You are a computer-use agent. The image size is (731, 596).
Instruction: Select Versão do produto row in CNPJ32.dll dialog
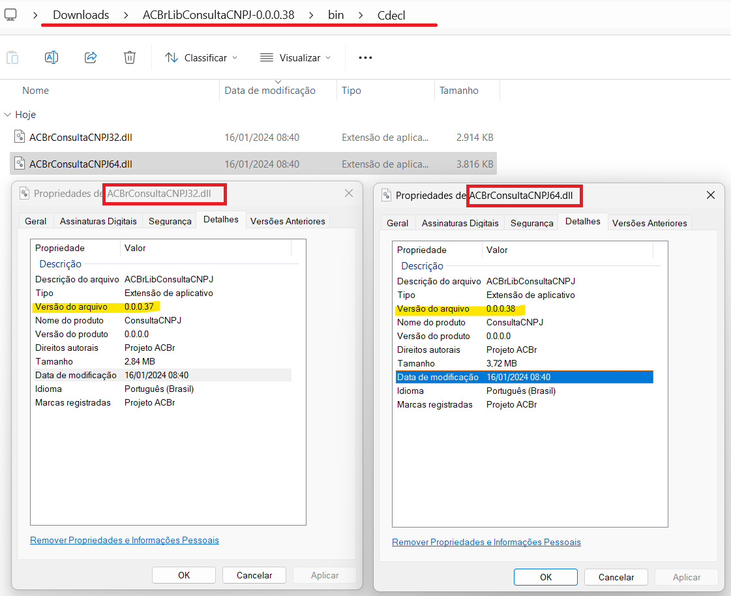coord(163,334)
